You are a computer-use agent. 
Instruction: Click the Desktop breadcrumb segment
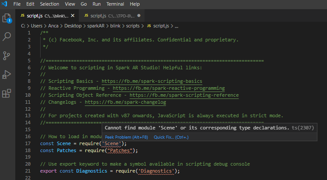tap(73, 26)
